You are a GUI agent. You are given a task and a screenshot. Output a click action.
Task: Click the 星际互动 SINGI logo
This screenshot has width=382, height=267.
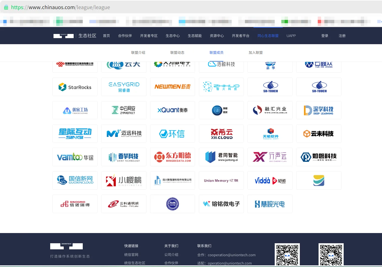tap(75, 134)
